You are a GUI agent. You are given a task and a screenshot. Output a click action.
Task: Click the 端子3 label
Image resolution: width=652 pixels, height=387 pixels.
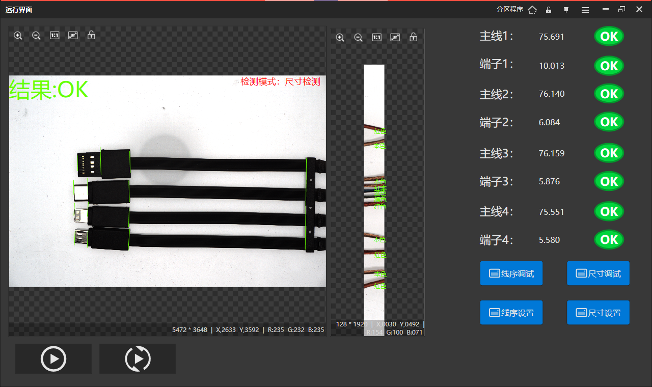coord(497,182)
